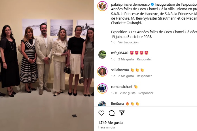The image size is (197, 131).
Task: View likes on romansichart's comment
Action: (x=128, y=93)
